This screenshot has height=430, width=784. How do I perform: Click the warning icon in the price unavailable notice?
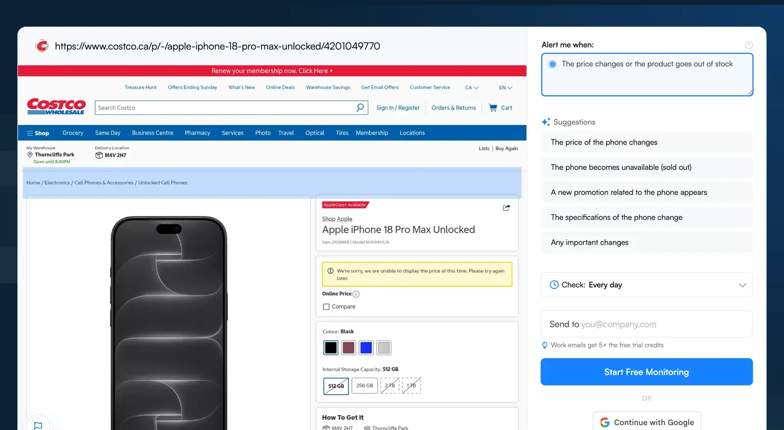(x=330, y=271)
